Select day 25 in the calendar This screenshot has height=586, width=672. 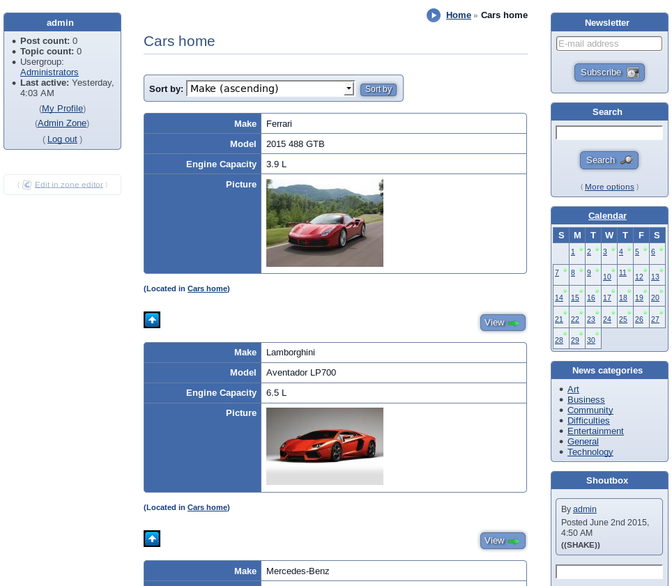(623, 320)
